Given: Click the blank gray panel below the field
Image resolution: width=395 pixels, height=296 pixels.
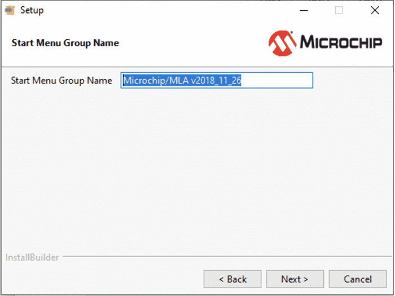Looking at the screenshot, I should (197, 169).
